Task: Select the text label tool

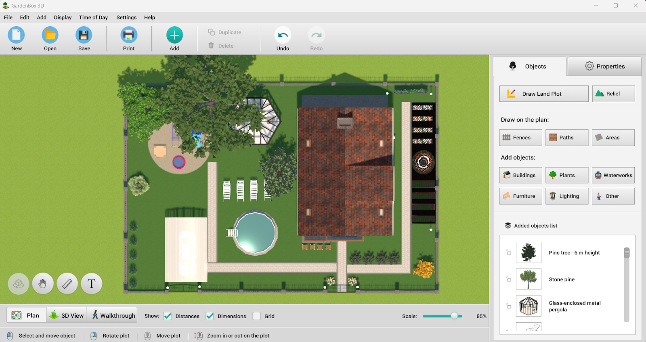Action: [x=92, y=283]
